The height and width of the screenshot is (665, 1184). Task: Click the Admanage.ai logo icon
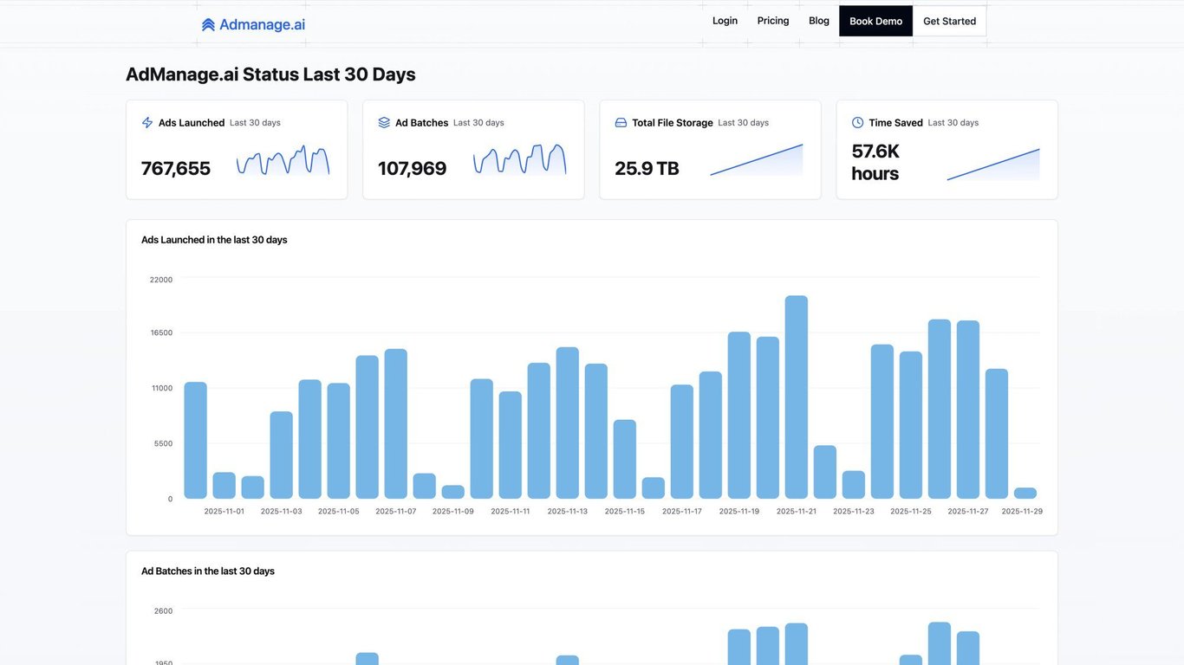tap(208, 25)
